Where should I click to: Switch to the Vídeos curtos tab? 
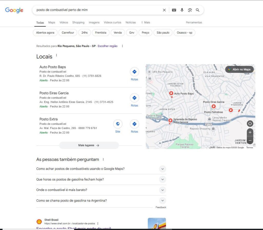tap(112, 23)
